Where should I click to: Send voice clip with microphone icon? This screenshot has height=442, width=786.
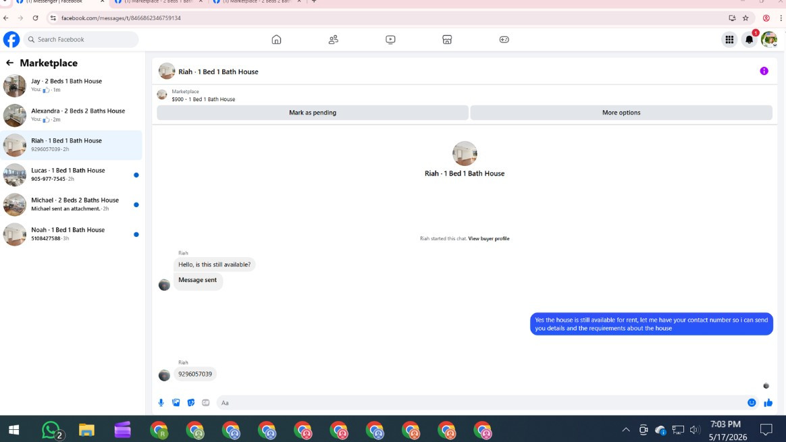[161, 403]
